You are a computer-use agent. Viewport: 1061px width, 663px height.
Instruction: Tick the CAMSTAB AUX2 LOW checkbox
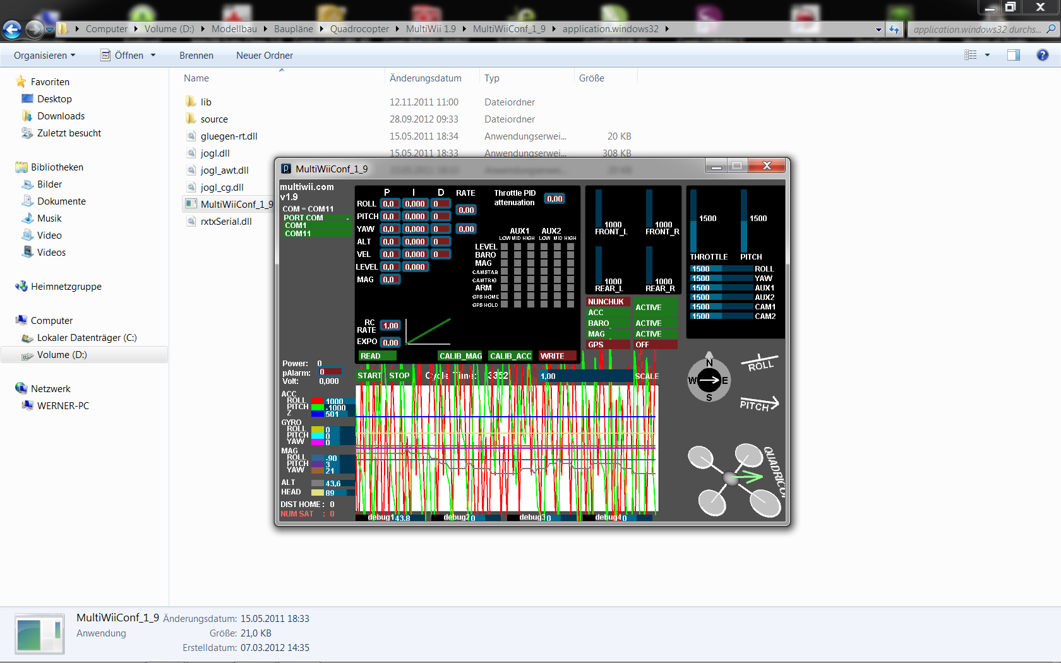[544, 272]
